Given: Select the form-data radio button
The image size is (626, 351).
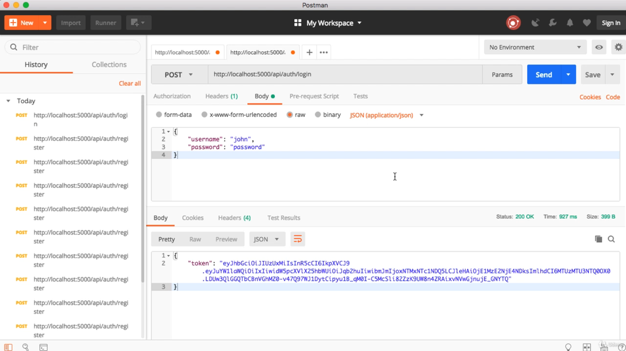Looking at the screenshot, I should point(159,115).
